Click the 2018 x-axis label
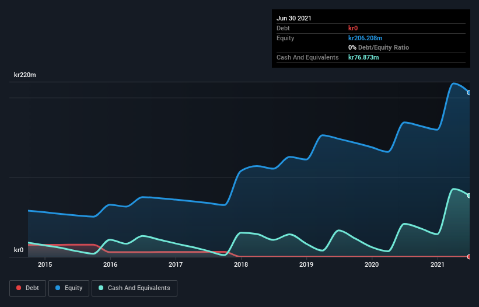The width and height of the screenshot is (479, 307). pos(241,264)
